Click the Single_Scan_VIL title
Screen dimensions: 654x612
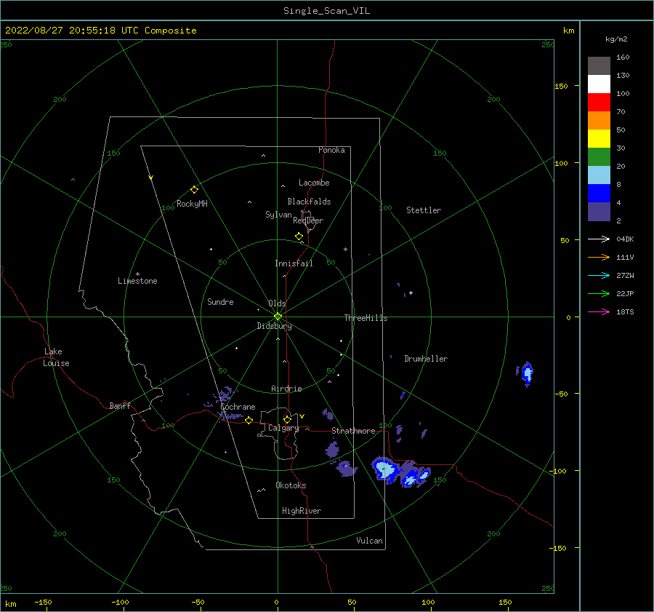326,11
